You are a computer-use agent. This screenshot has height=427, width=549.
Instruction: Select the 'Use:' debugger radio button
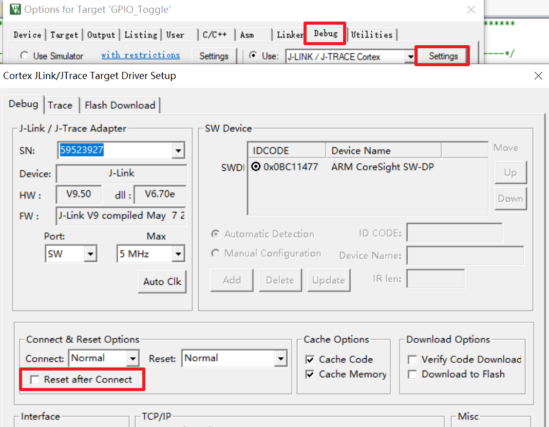click(253, 55)
